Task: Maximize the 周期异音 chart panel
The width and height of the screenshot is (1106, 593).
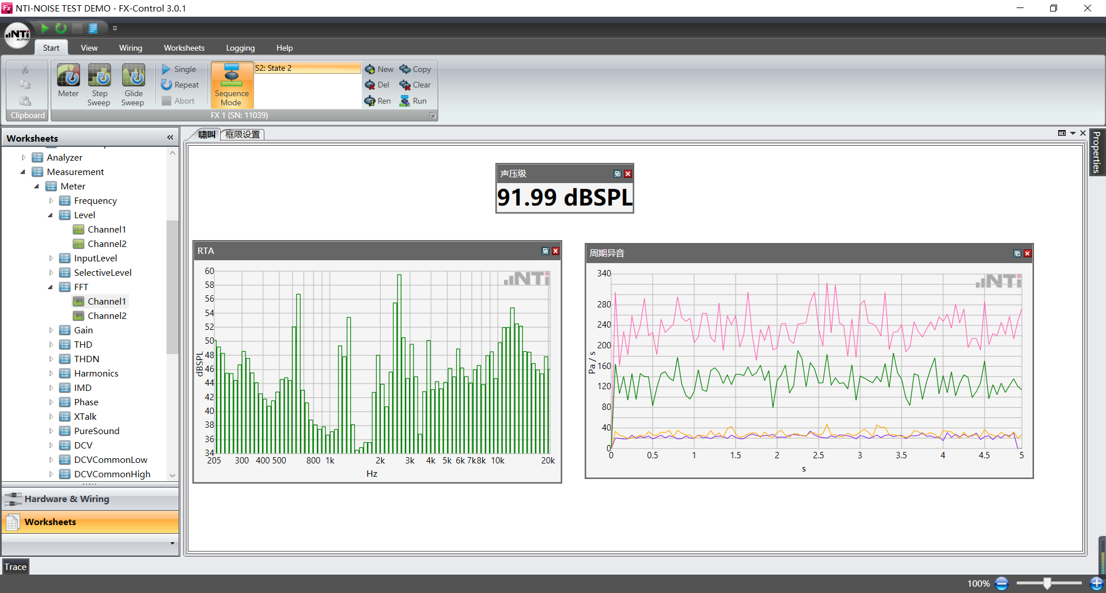Action: (x=1017, y=253)
